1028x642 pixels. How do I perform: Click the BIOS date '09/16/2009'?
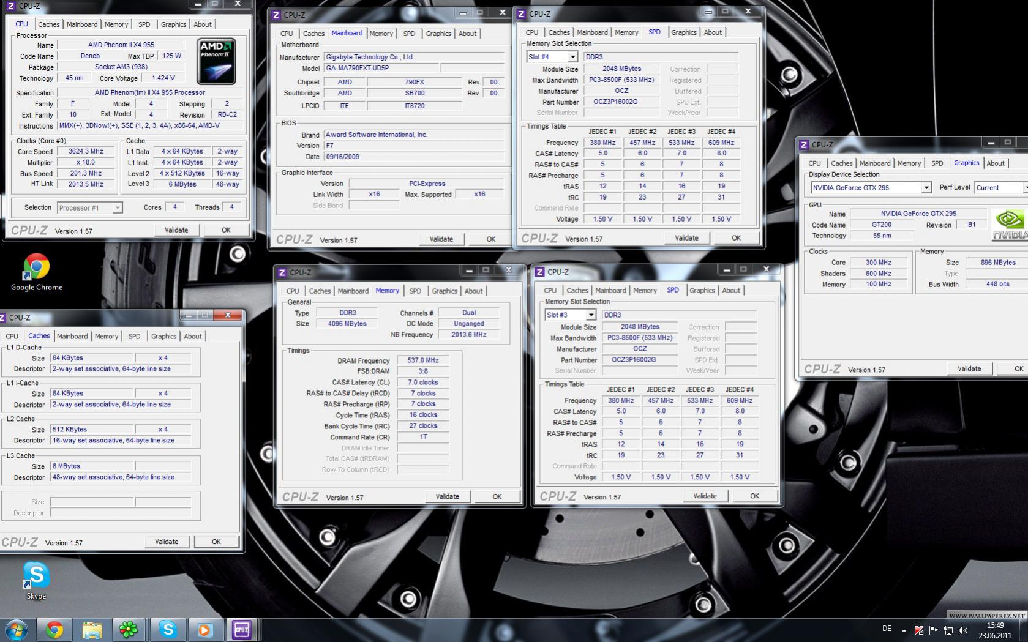click(x=414, y=157)
